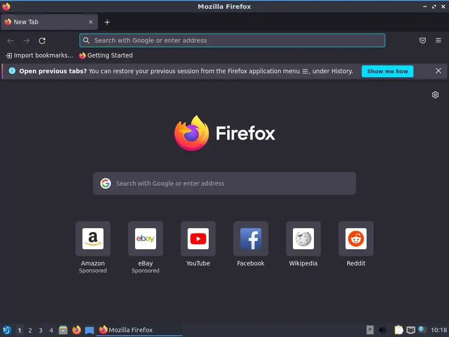The image size is (449, 337).
Task: Click the URL bar address field
Action: point(232,40)
